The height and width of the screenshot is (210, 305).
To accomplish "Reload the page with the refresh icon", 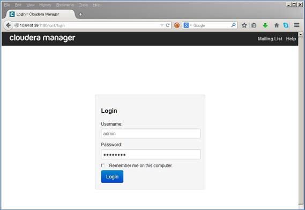I will [x=168, y=25].
